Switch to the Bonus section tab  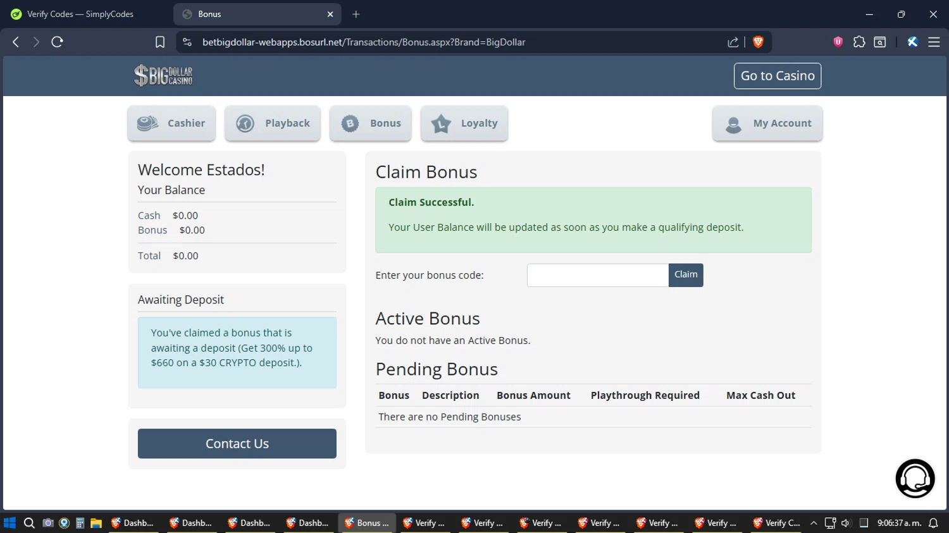pyautogui.click(x=371, y=123)
